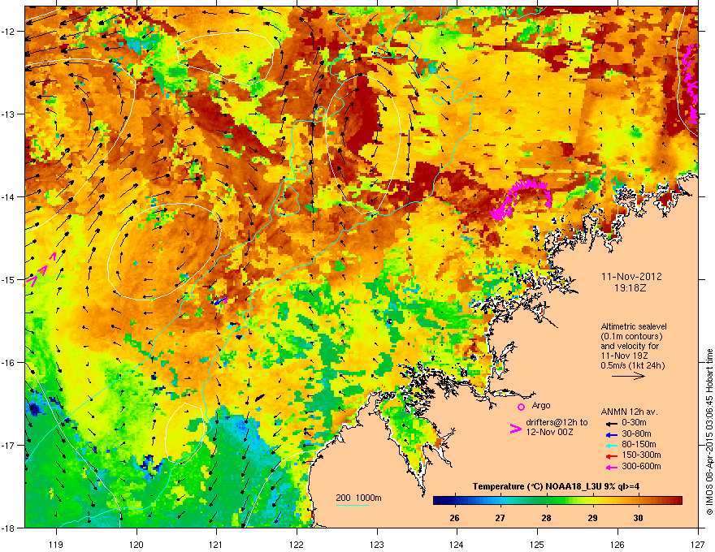The image size is (715, 552).
Task: Click the magenta 300-600m arrow legend icon
Action: [x=610, y=467]
